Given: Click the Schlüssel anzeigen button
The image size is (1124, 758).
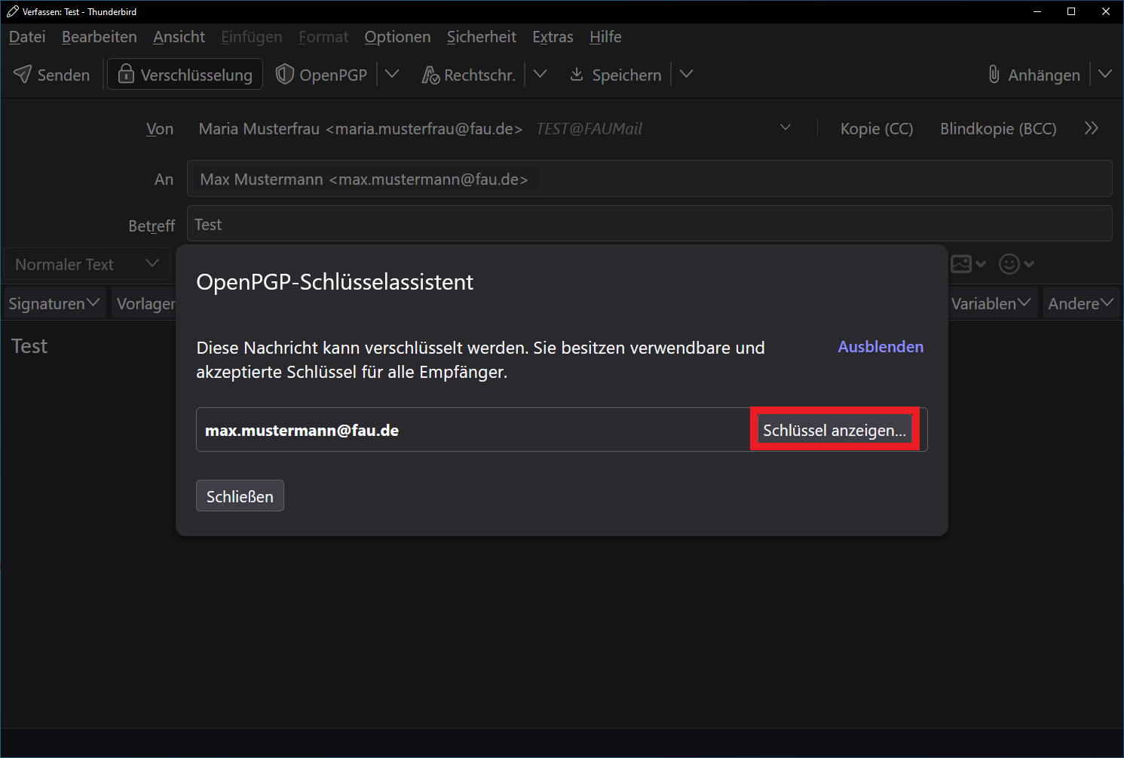Looking at the screenshot, I should [x=834, y=431].
